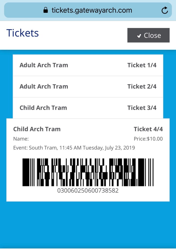The image size is (176, 249).
Task: Click the Price $10.00 text
Action: (x=148, y=139)
